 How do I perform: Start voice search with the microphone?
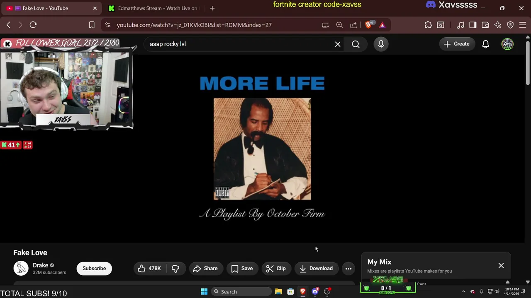click(x=381, y=44)
